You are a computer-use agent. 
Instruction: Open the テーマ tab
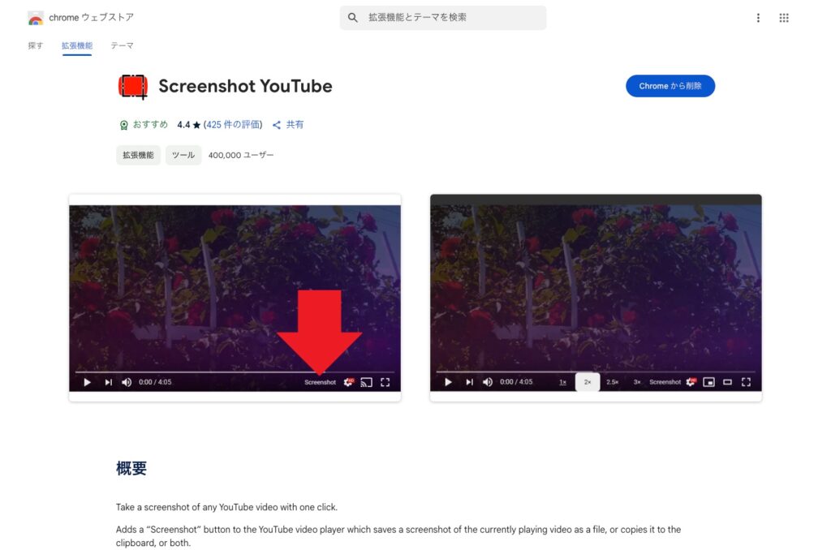pyautogui.click(x=122, y=45)
